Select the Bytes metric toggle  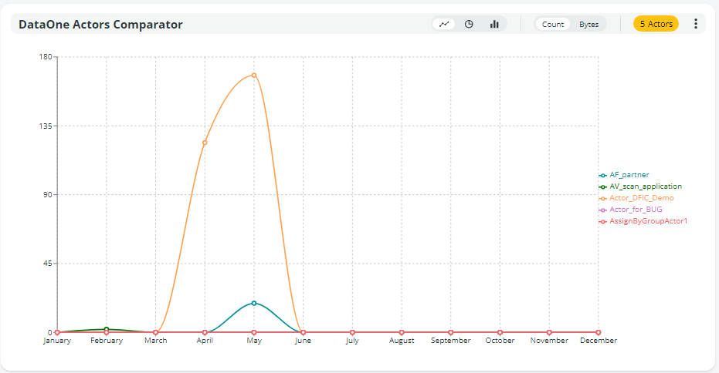(589, 24)
